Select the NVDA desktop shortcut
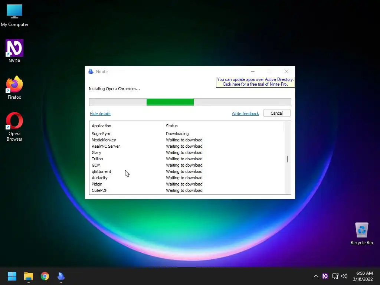 pos(14,51)
